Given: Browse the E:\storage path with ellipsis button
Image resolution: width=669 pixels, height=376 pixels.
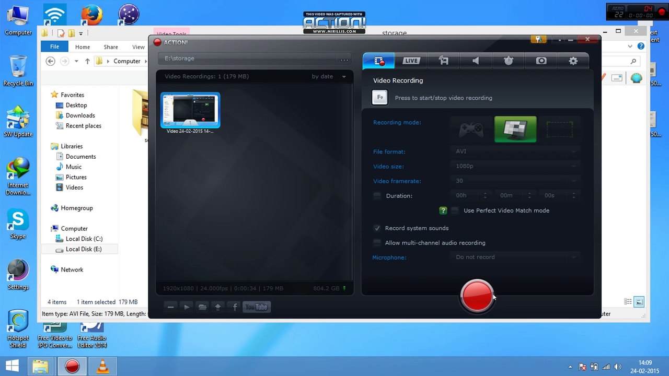Looking at the screenshot, I should (x=344, y=59).
